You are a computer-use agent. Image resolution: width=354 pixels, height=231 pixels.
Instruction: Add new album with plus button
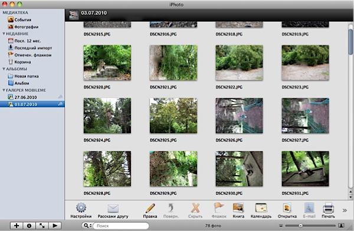[17, 226]
